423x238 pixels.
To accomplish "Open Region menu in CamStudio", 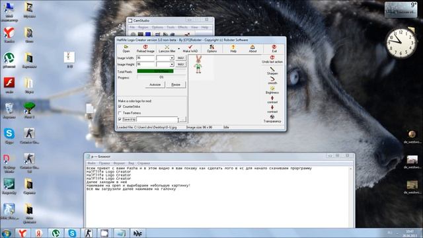I will (x=143, y=27).
